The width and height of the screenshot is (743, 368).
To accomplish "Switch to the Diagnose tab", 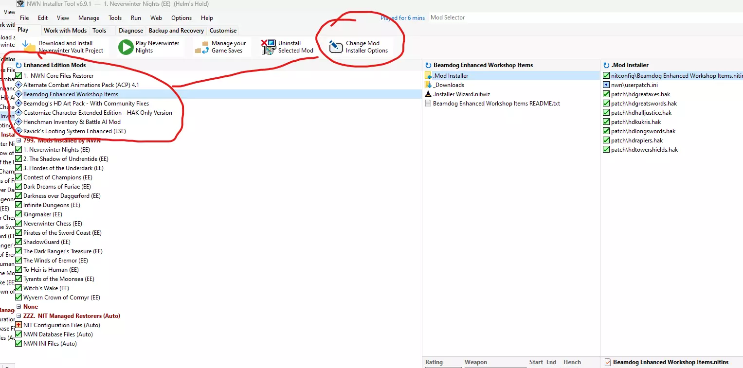I will 131,31.
